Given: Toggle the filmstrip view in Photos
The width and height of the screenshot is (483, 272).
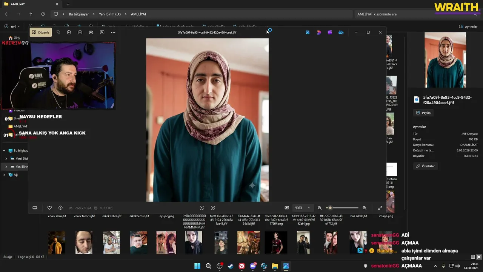Looking at the screenshot, I should [35, 208].
